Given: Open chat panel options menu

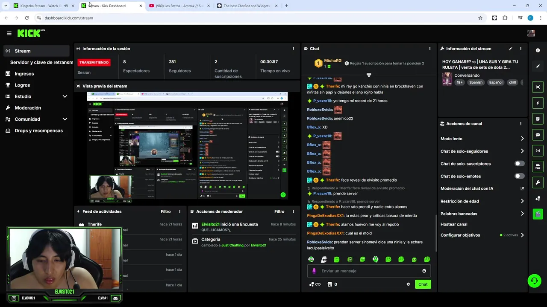Looking at the screenshot, I should point(430,49).
